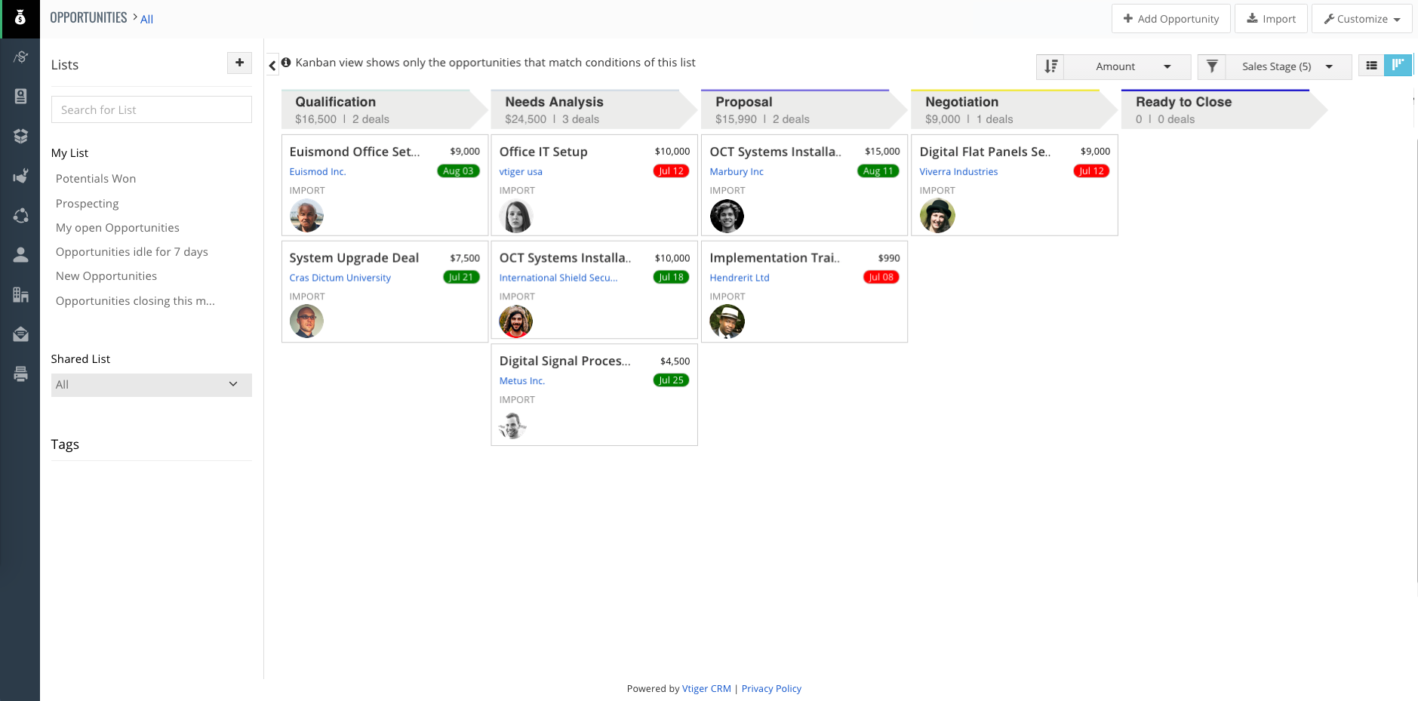Click the sort order icon beside Amount

1050,66
